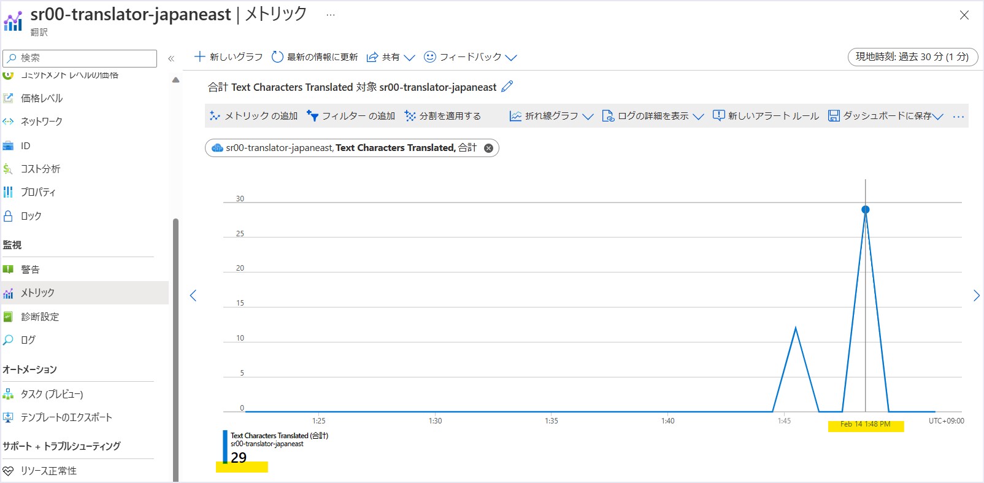Click the 新しいグラフ button
The width and height of the screenshot is (984, 483).
[x=228, y=57]
